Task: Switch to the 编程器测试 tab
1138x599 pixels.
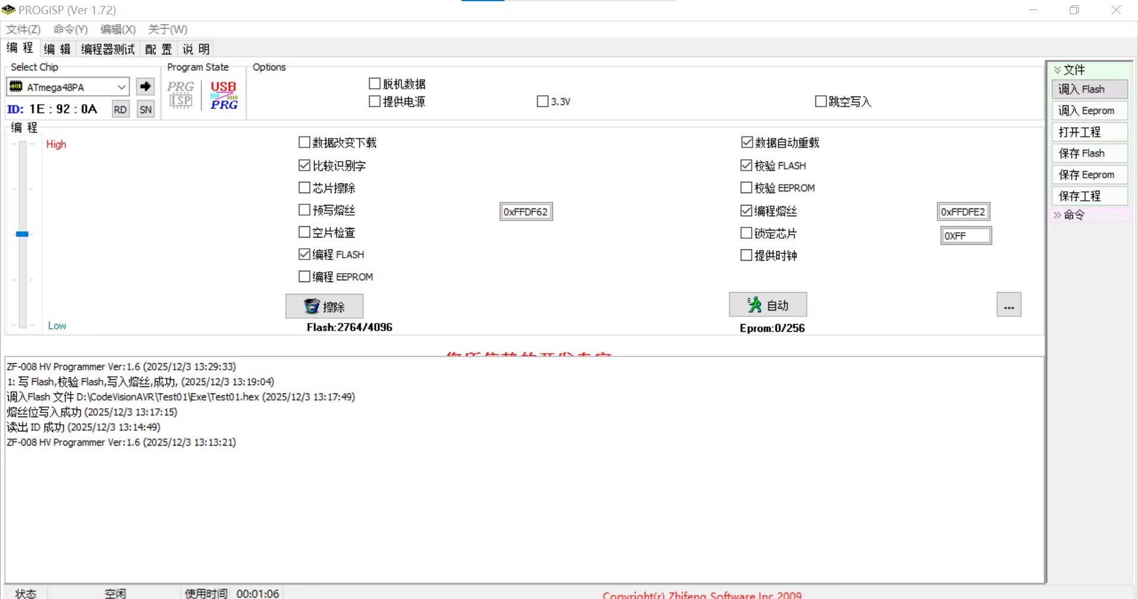Action: click(x=108, y=49)
